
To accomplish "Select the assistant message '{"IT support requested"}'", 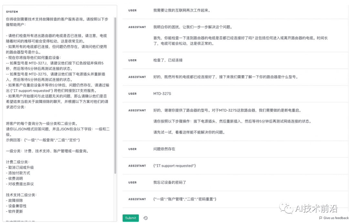I will [x=174, y=166].
